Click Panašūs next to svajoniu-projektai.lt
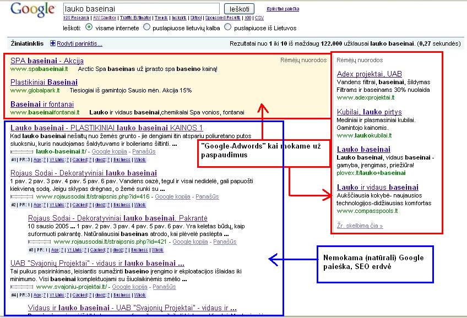Screen dimensions: 467x318 (165, 287)
